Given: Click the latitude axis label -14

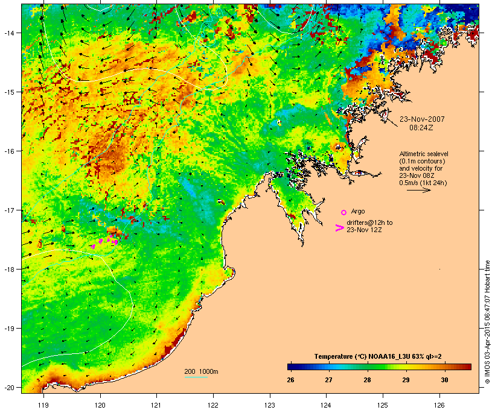Looking at the screenshot, I should point(8,33).
